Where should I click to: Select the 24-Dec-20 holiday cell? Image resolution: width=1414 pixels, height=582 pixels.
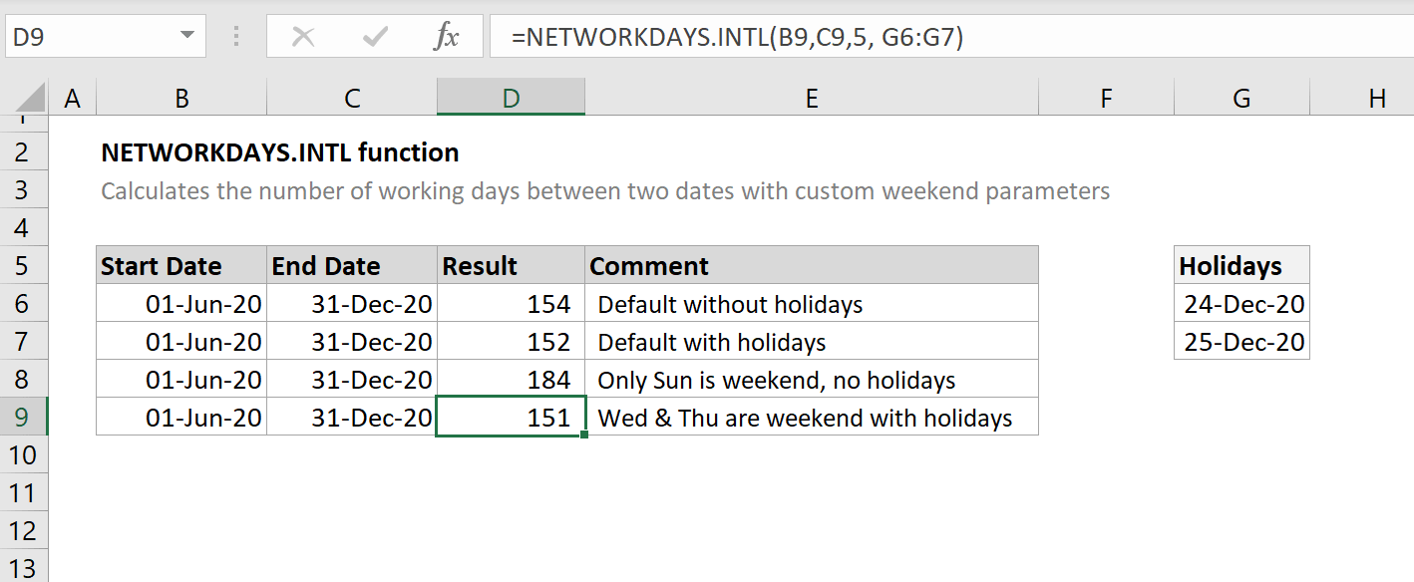(1241, 304)
